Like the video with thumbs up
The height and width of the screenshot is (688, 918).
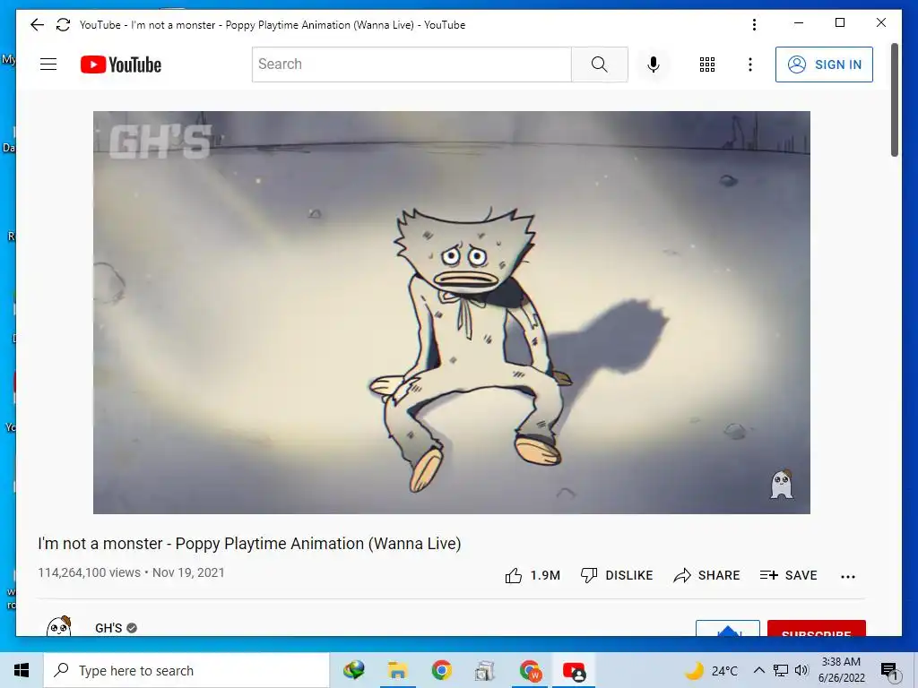click(x=533, y=576)
